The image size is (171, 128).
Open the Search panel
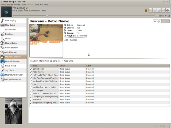click(13, 39)
